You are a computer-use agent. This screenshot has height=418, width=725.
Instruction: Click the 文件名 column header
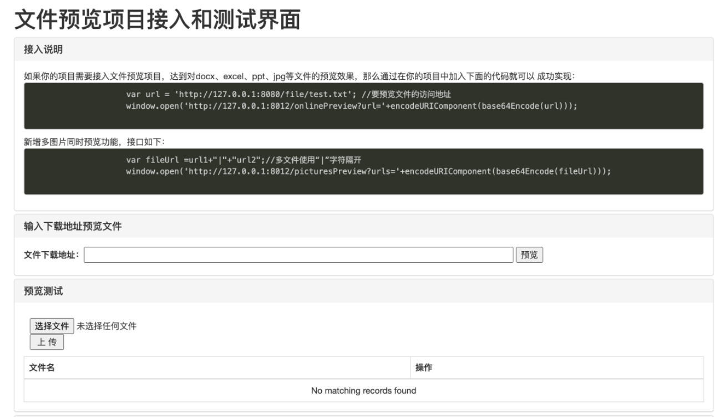[x=42, y=368]
